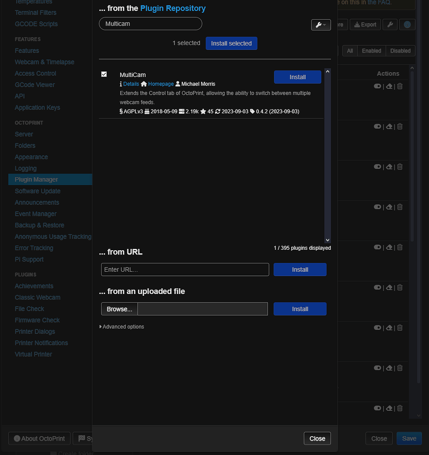The height and width of the screenshot is (455, 429).
Task: Click the blue information icon at top right
Action: 407,25
